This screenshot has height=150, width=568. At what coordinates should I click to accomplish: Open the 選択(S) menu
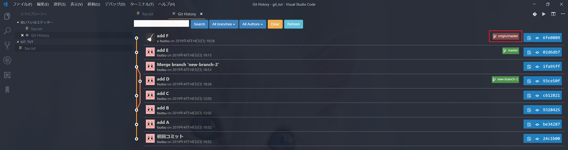point(59,4)
